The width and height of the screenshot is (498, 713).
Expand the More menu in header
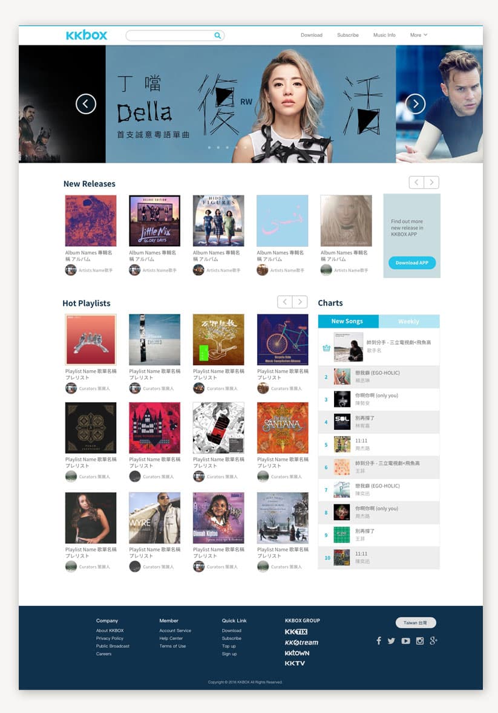(418, 35)
